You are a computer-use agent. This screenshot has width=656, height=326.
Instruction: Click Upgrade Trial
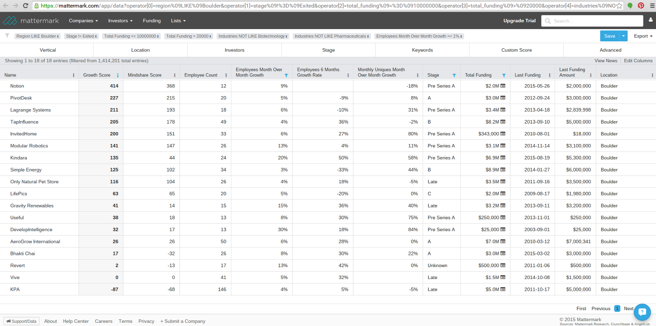(519, 20)
